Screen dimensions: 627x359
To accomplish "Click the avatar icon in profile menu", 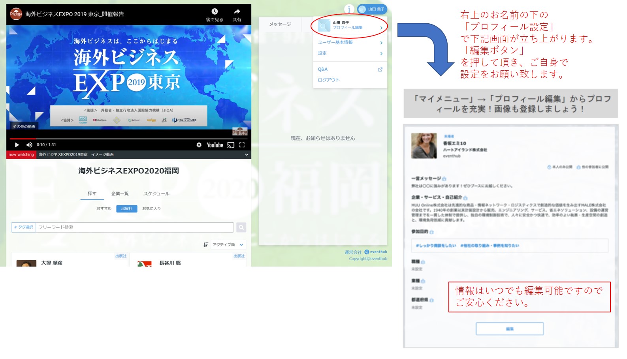I will click(x=324, y=25).
